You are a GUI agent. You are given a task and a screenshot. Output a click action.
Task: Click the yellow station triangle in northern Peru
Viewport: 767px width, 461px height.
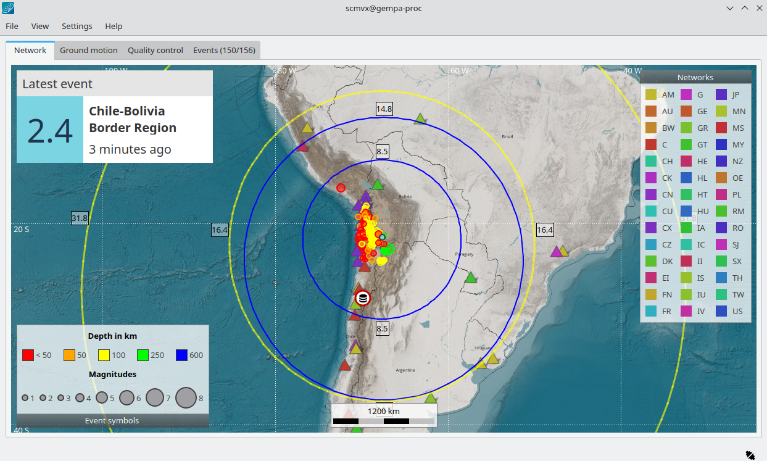[307, 128]
